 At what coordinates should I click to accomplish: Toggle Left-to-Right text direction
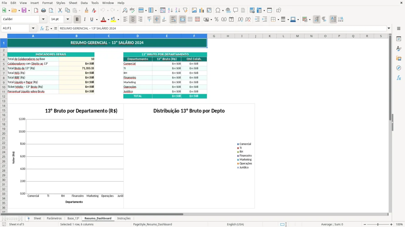point(317,20)
